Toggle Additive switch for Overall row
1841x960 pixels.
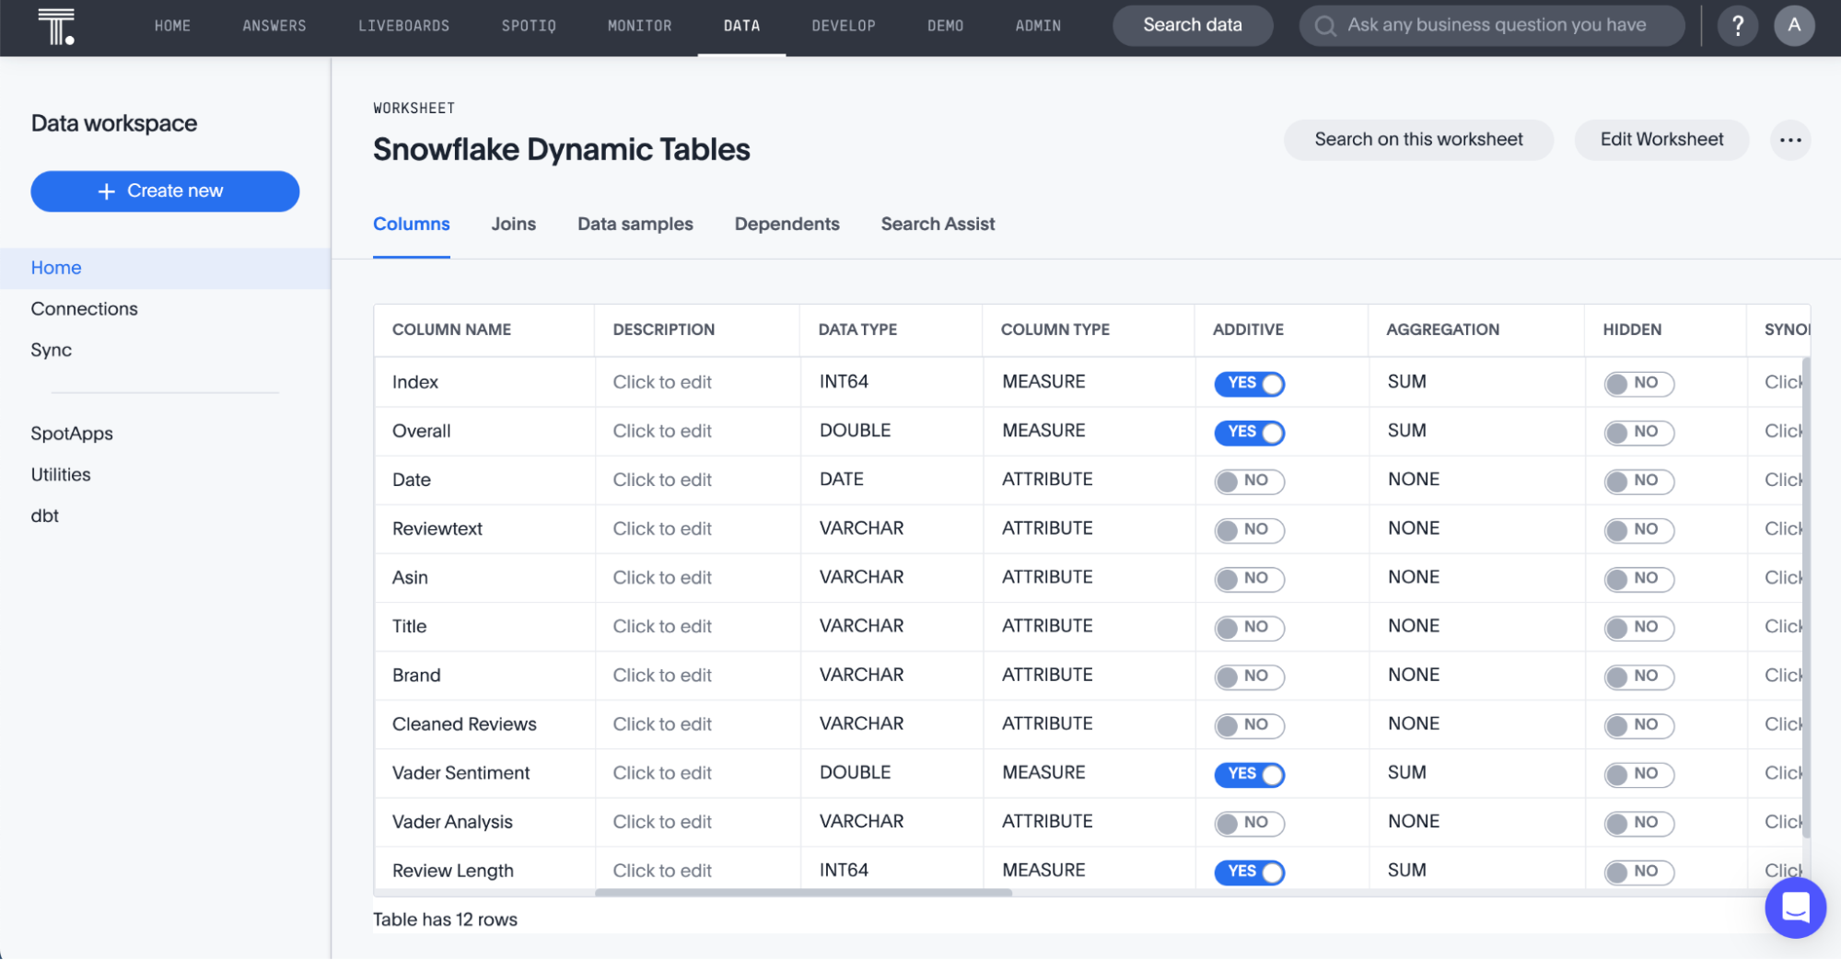[1249, 432]
